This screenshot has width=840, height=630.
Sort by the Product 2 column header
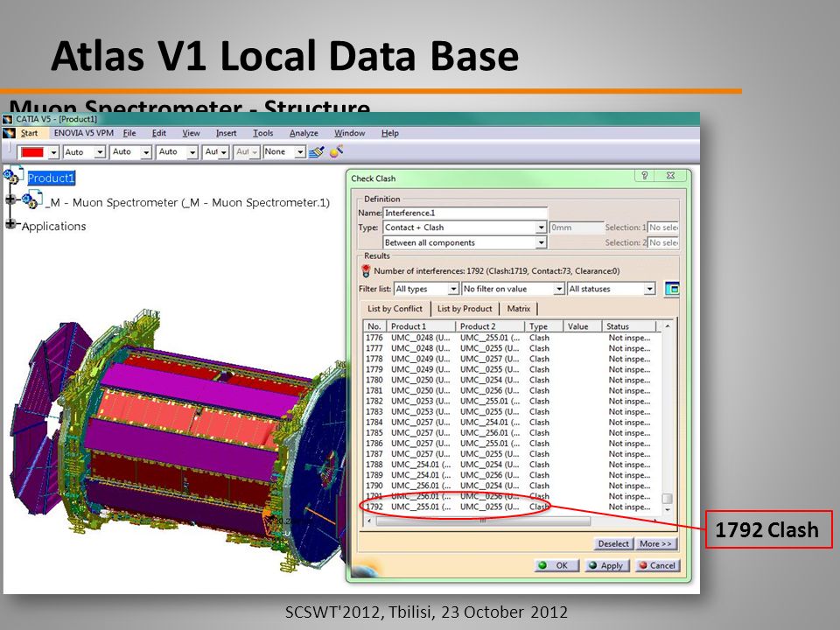(x=490, y=326)
